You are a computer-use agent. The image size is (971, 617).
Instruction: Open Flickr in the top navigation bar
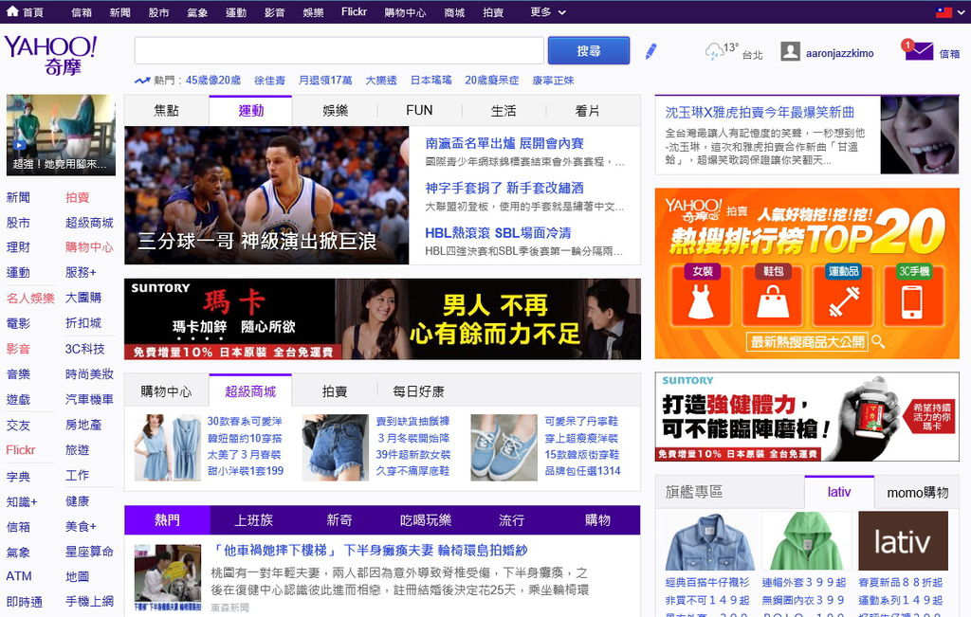pos(354,11)
